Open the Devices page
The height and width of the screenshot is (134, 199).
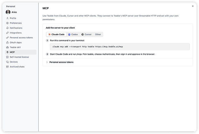pos(20,62)
